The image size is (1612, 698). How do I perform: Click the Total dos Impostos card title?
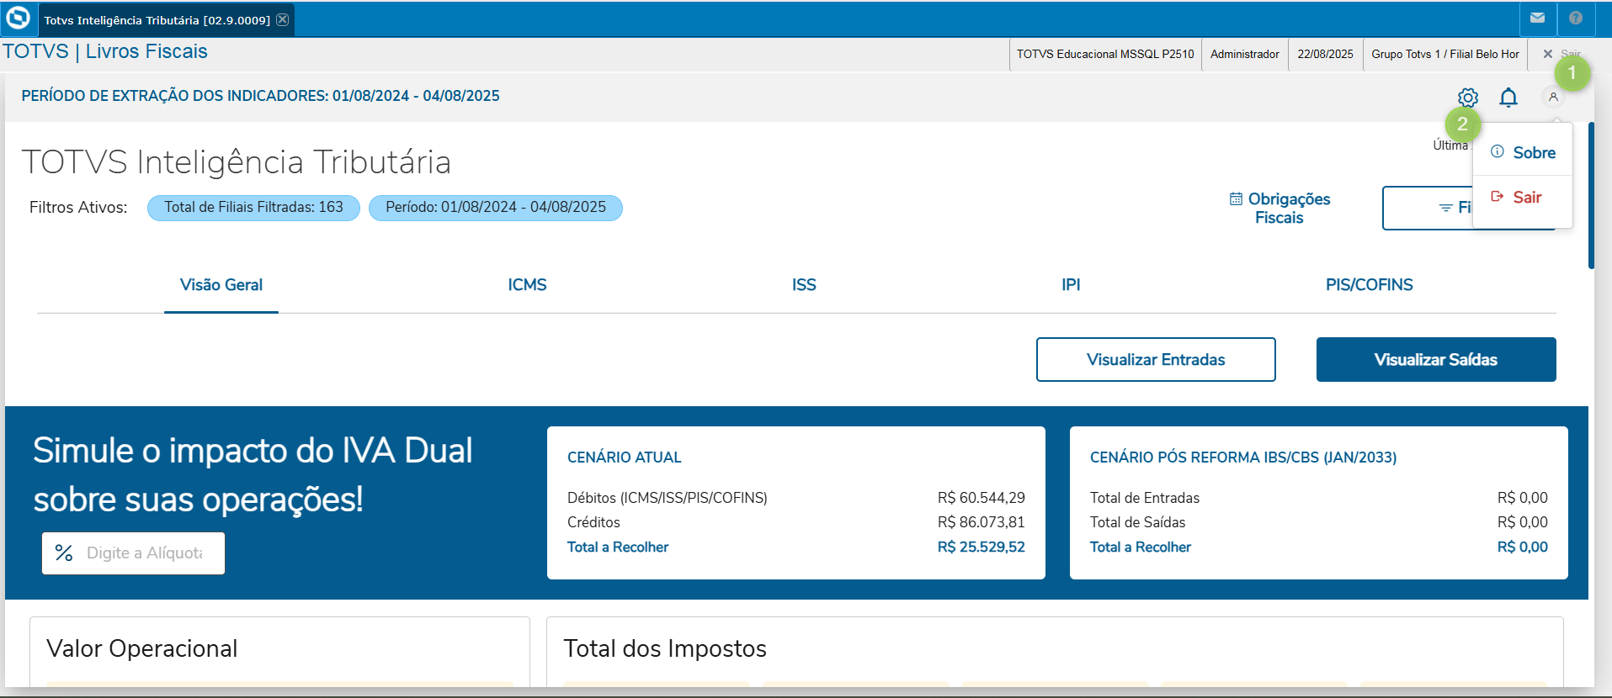665,648
